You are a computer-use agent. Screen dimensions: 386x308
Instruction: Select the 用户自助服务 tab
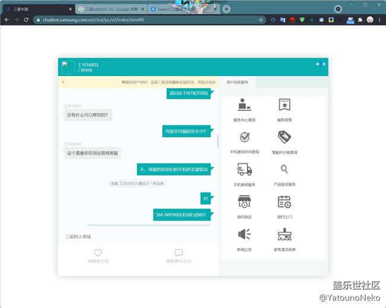(238, 82)
